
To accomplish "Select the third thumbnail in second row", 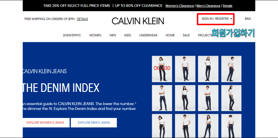I will [208, 98].
